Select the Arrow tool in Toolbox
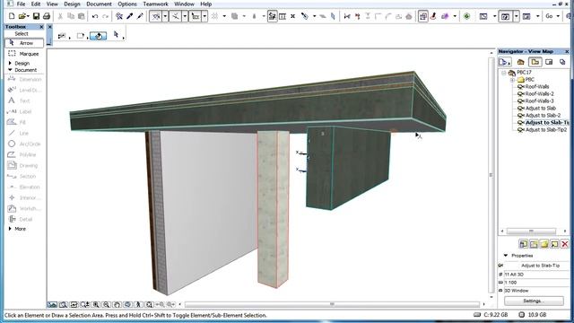The image size is (574, 323). 24,43
